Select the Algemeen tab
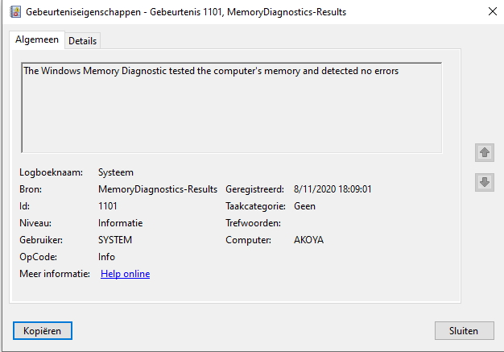The width and height of the screenshot is (504, 352). [37, 39]
